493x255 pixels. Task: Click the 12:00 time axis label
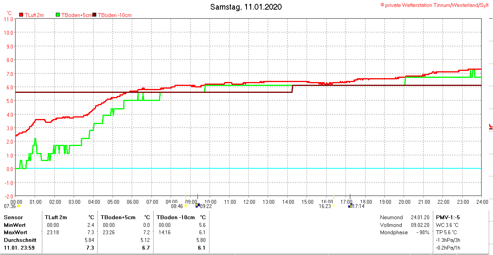pyautogui.click(x=249, y=202)
